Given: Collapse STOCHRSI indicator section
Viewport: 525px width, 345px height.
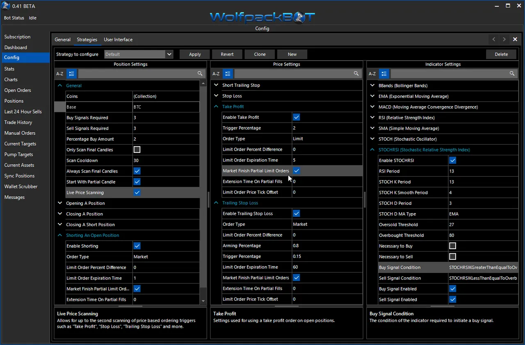Looking at the screenshot, I should pyautogui.click(x=372, y=150).
